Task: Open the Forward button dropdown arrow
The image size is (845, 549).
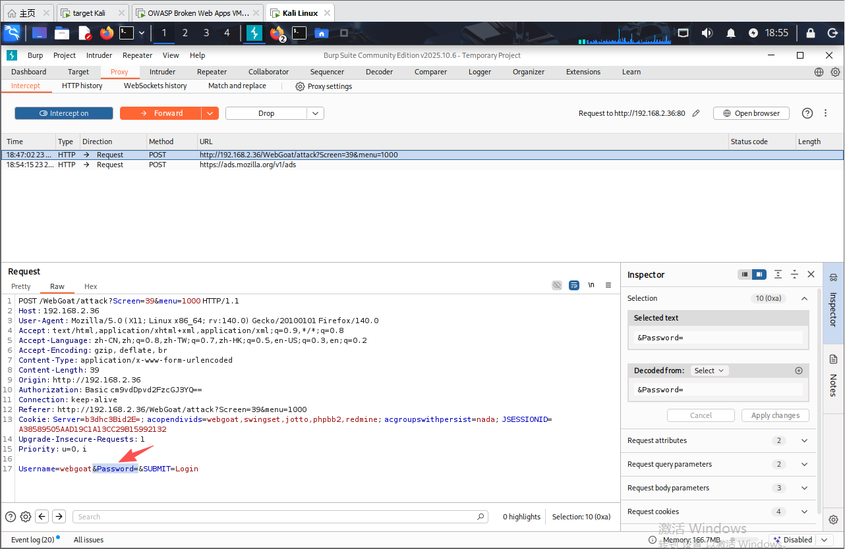Action: (210, 113)
